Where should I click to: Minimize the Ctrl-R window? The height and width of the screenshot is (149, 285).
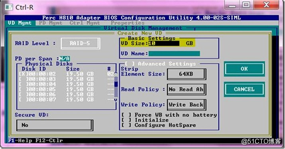(232, 5)
